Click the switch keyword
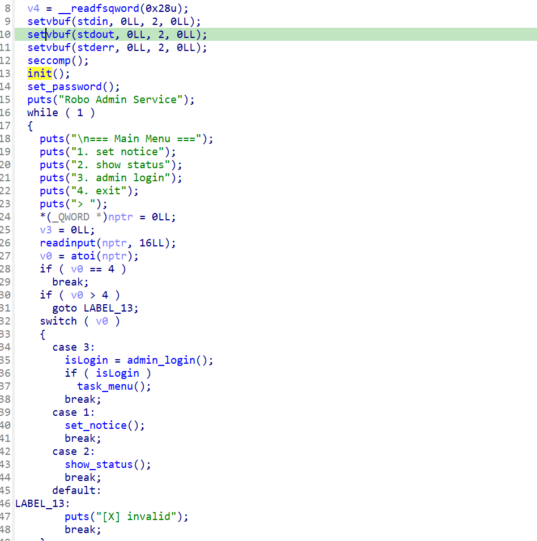Screen dimensions: 537x541 [58, 321]
